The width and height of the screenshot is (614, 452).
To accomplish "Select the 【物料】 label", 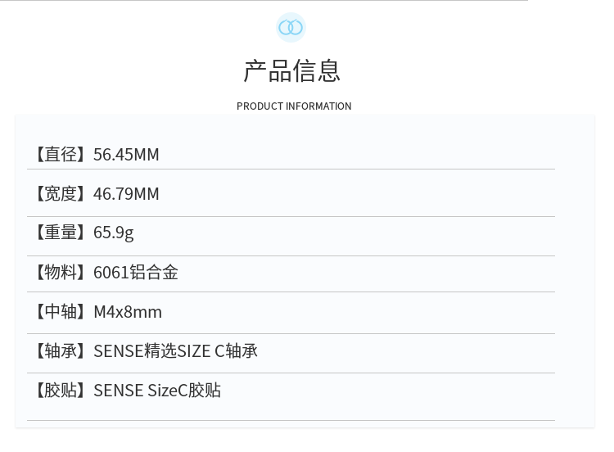I will click(x=61, y=272).
